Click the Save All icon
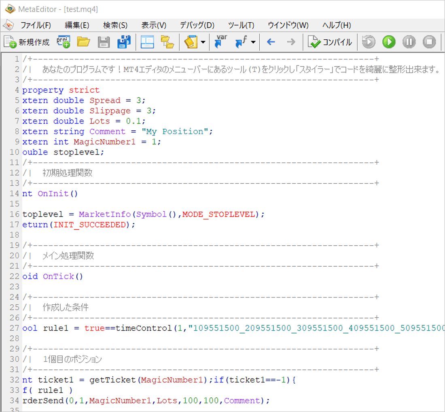The width and height of the screenshot is (445, 412). (x=124, y=42)
